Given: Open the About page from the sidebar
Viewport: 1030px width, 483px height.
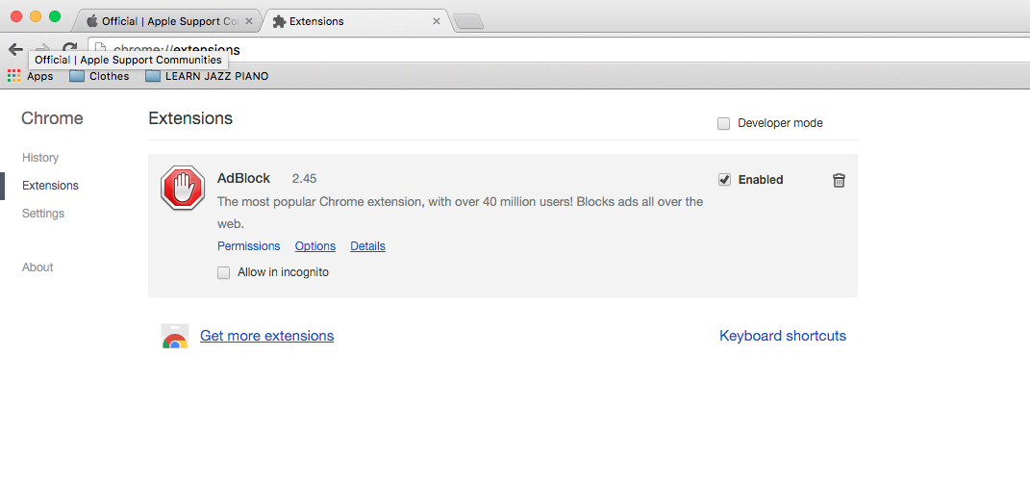Looking at the screenshot, I should tap(38, 267).
